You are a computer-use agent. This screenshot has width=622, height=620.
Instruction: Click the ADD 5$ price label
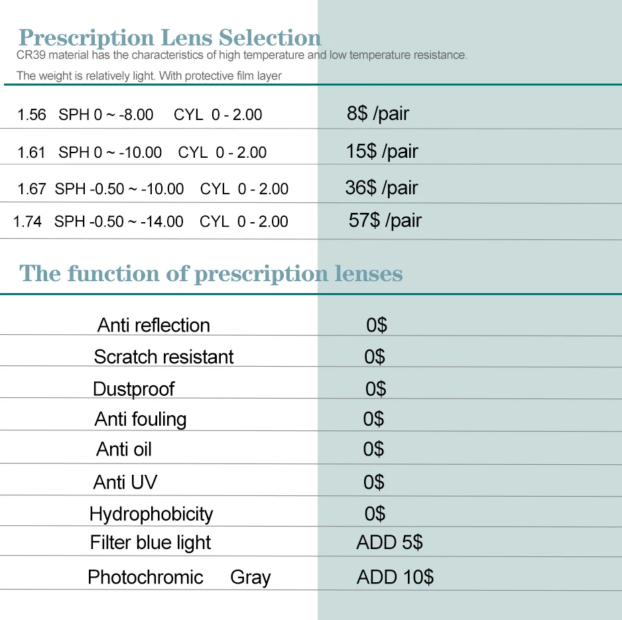pos(389,542)
